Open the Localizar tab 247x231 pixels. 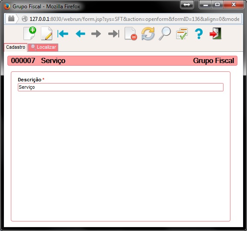tap(43, 47)
